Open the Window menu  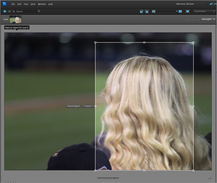[42, 4]
